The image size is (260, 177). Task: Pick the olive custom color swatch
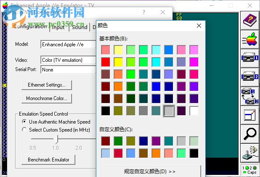(131, 141)
